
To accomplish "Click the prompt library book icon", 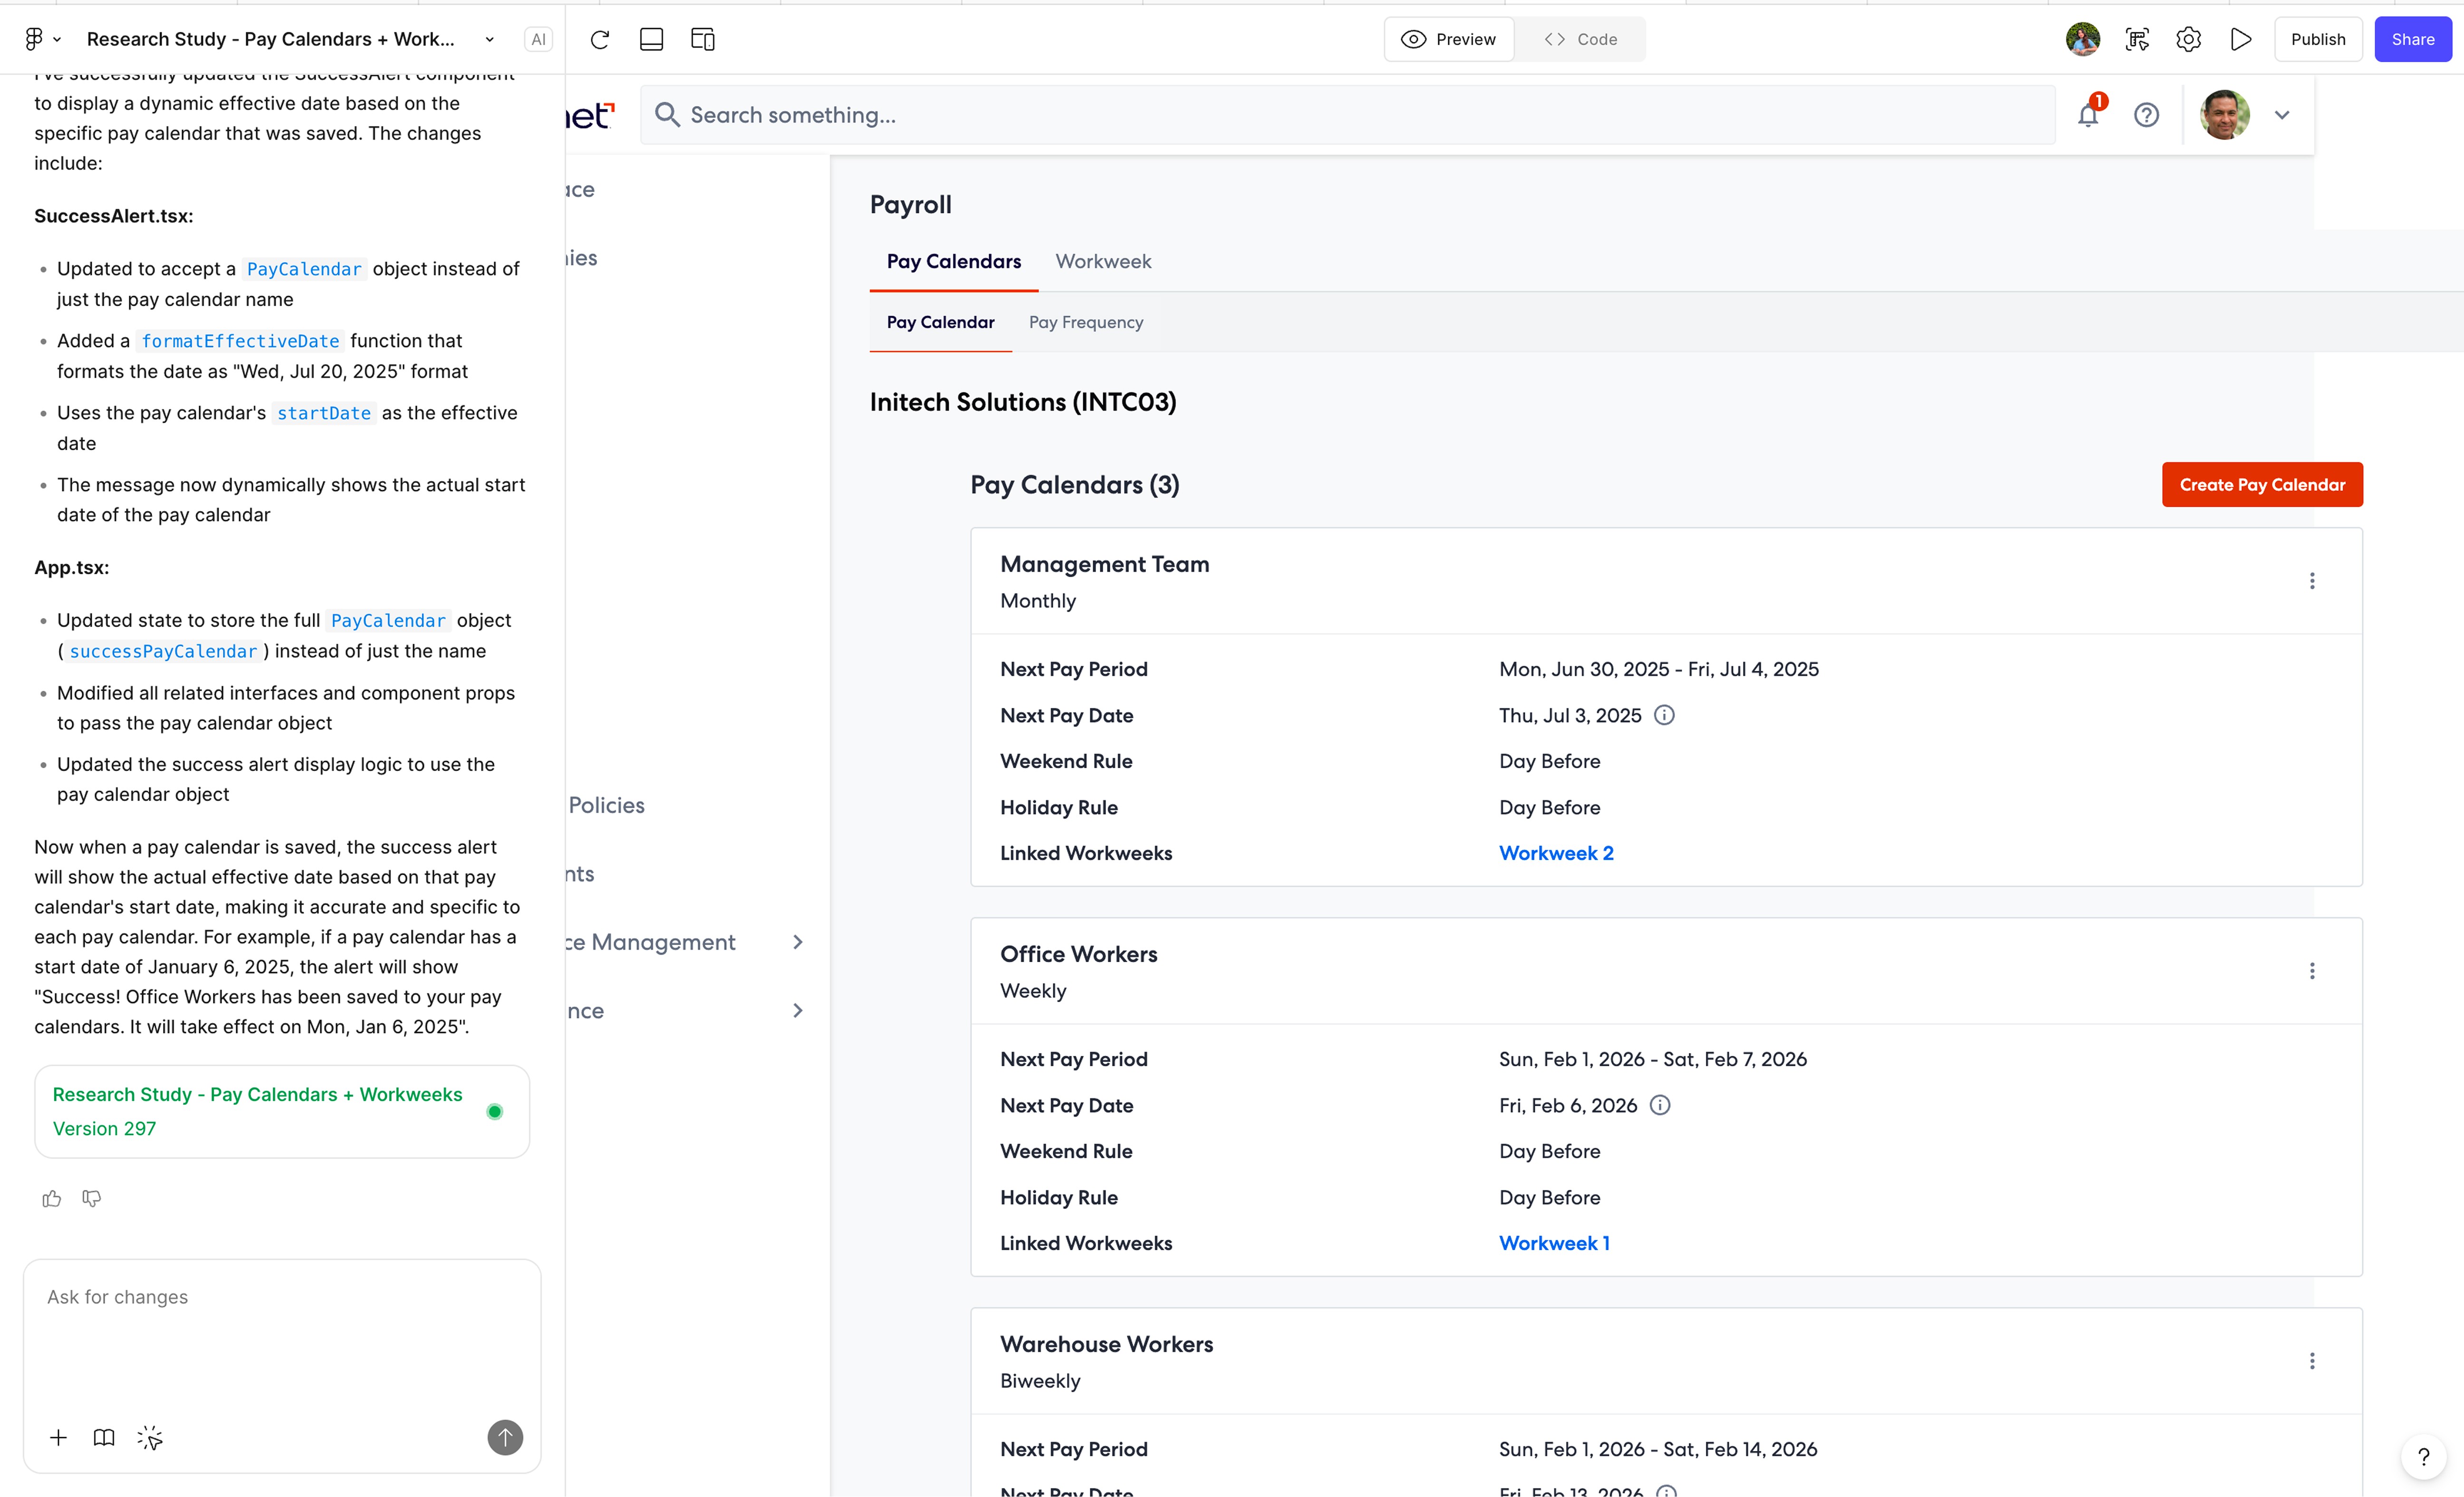I will [x=104, y=1437].
